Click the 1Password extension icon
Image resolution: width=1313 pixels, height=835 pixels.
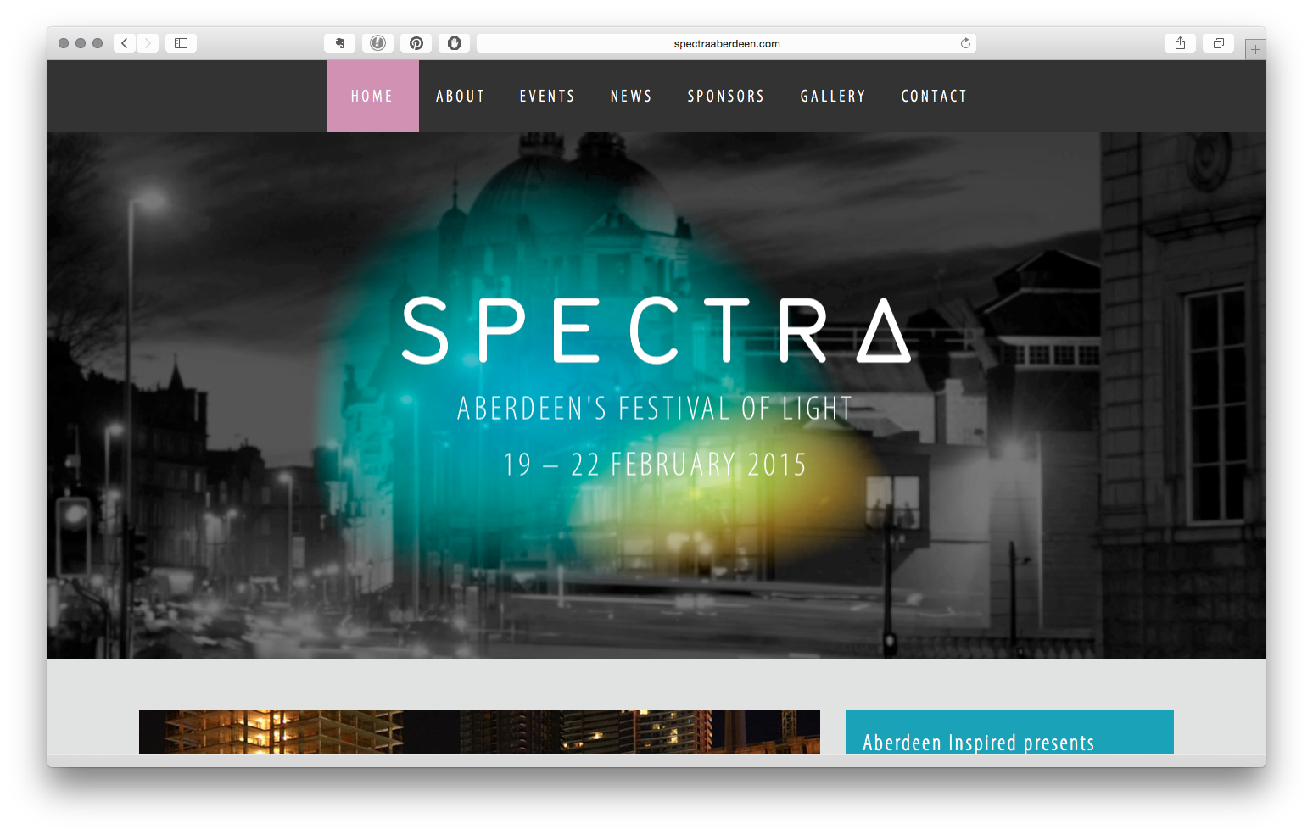(377, 43)
